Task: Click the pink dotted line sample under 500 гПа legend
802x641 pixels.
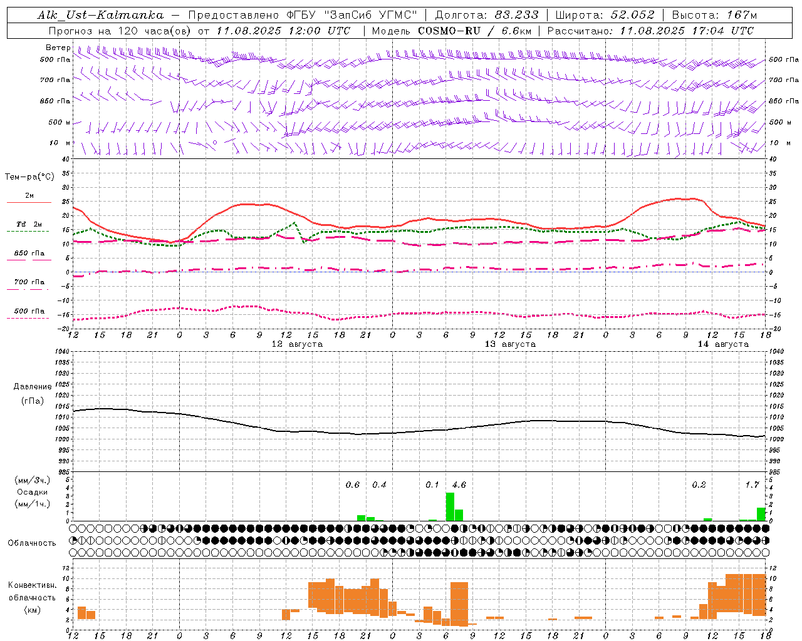Action: click(x=28, y=318)
